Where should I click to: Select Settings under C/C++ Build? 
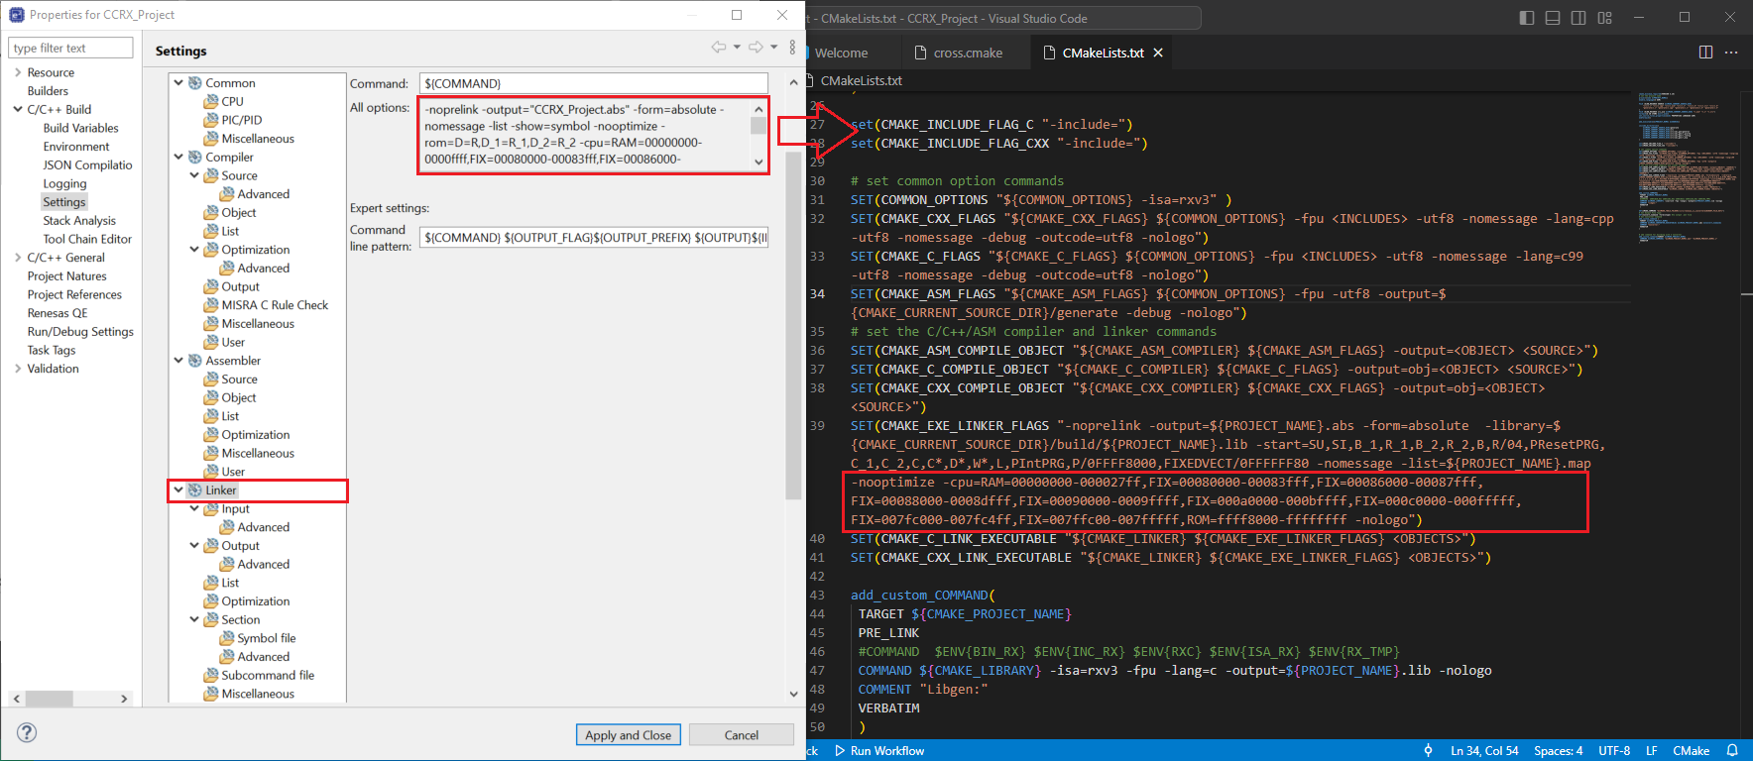coord(64,202)
